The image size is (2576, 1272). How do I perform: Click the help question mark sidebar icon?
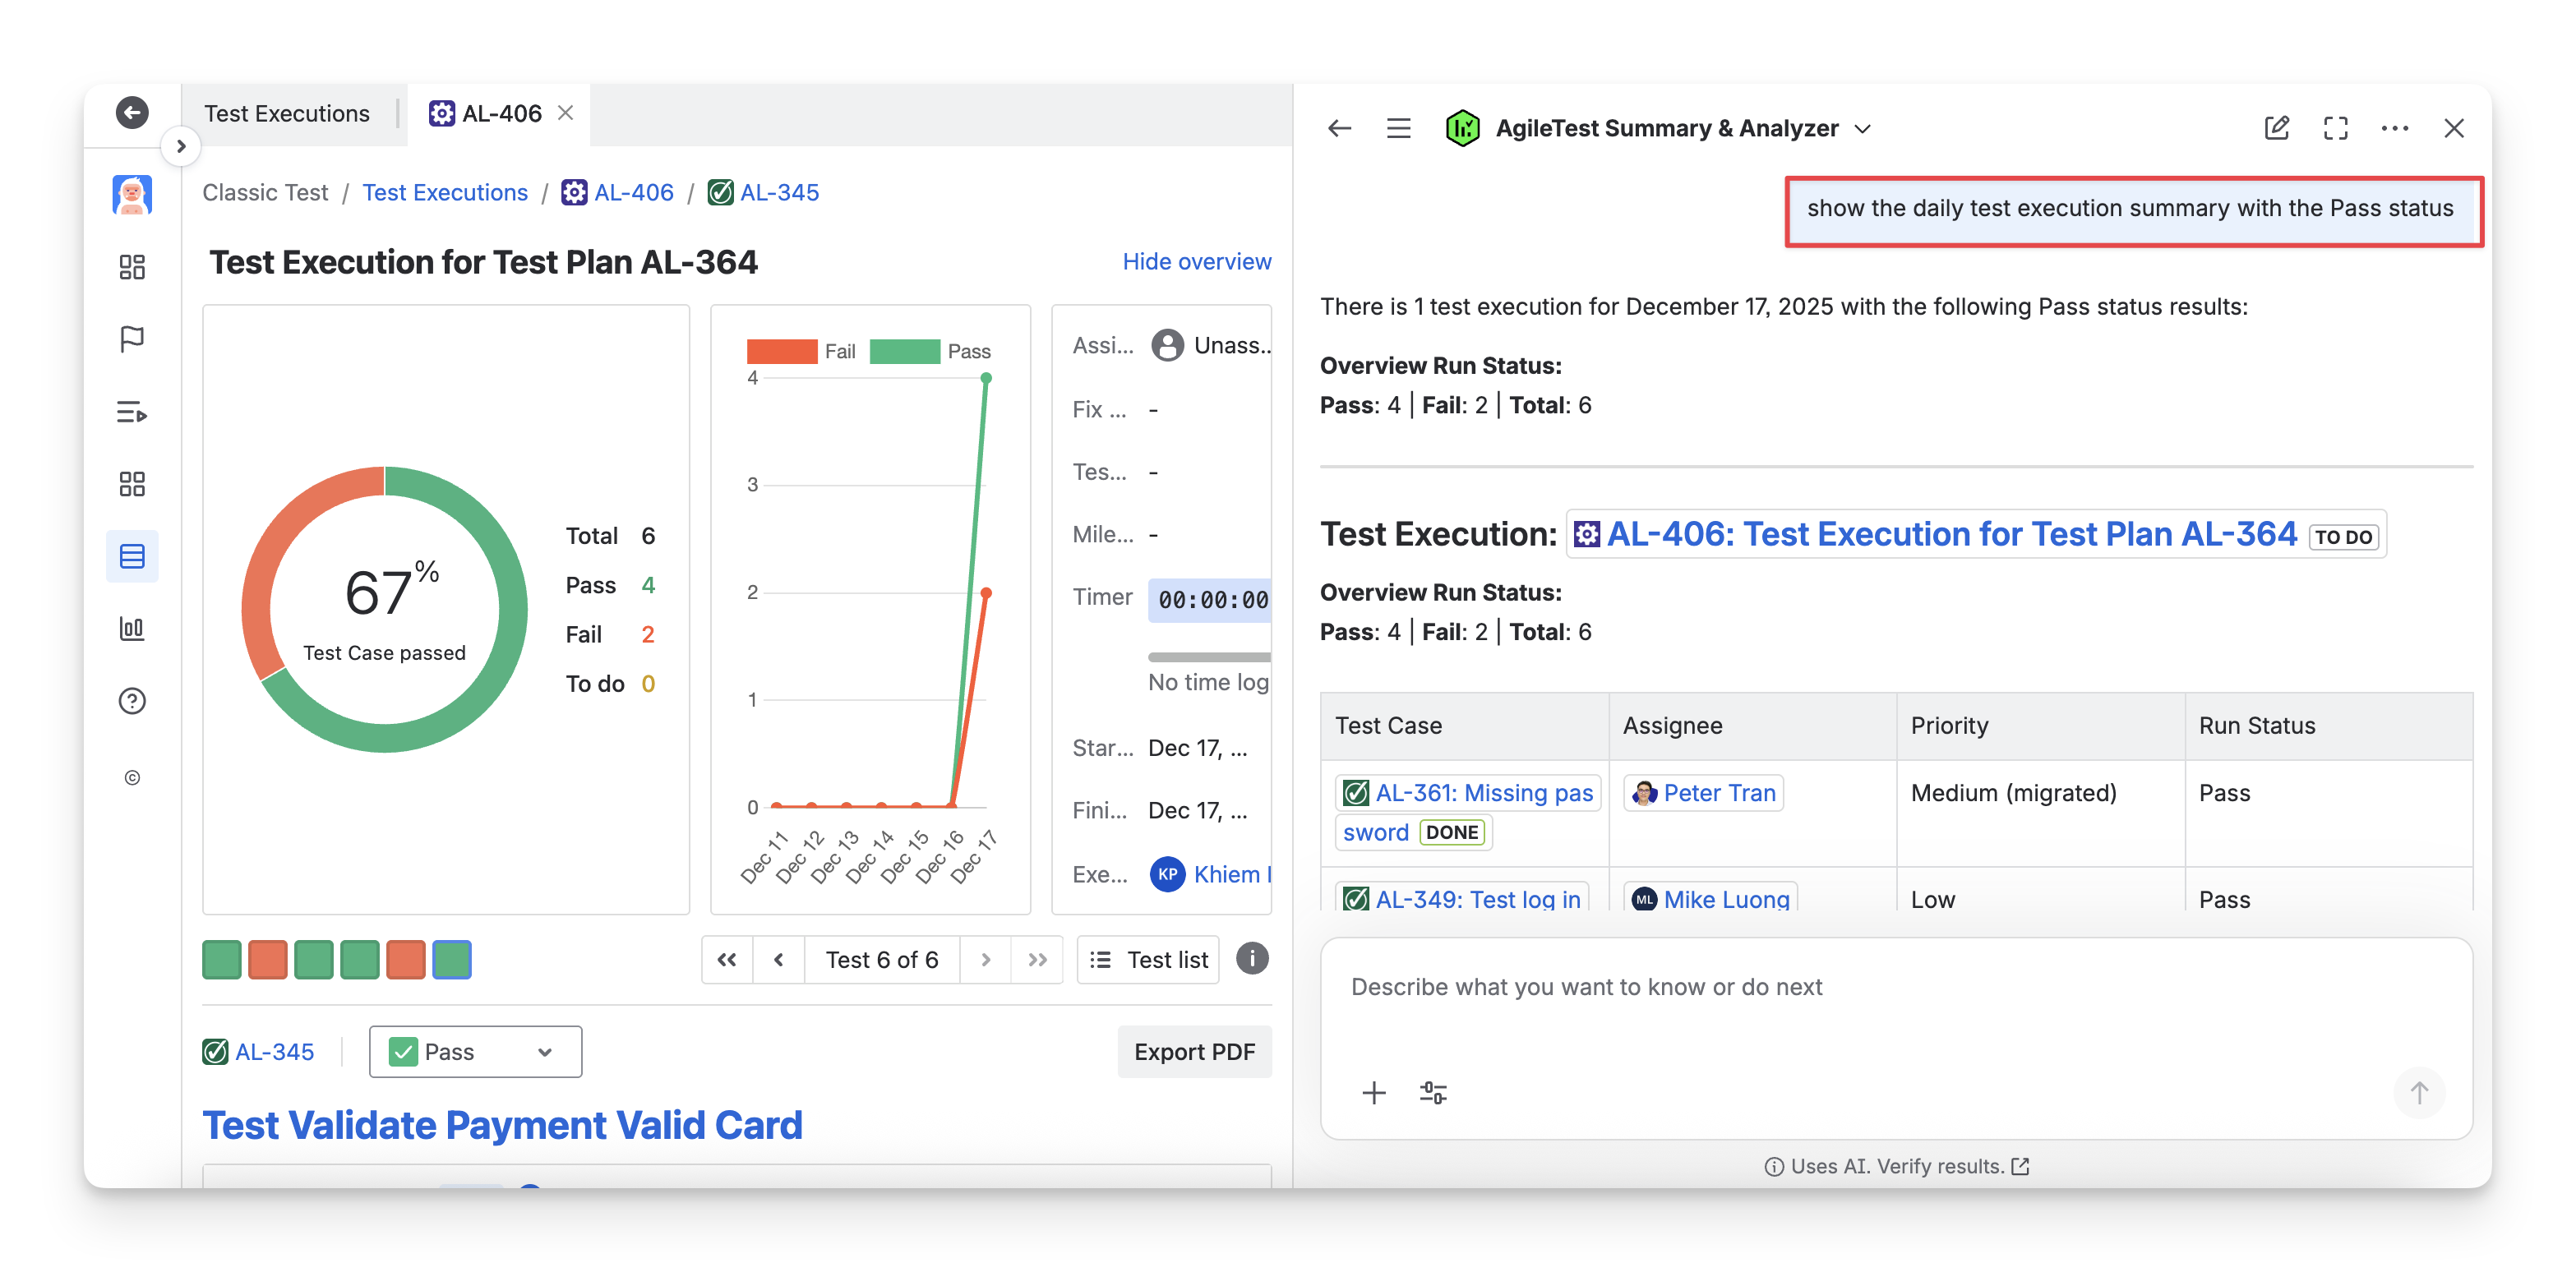tap(132, 701)
